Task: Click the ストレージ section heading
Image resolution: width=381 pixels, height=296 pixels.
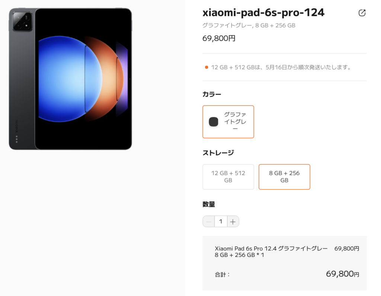Action: click(218, 153)
